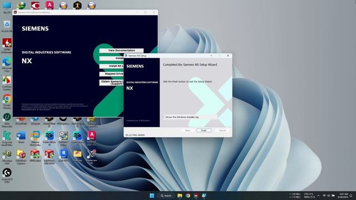356x200 pixels.
Task: Open This PC desktop icon
Action: point(7,7)
